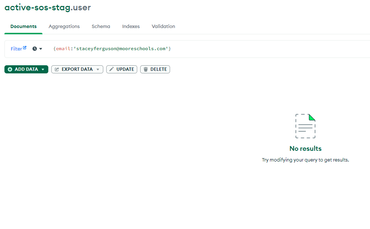Select the Documents tab
Screen dimensions: 370x229
click(x=24, y=27)
